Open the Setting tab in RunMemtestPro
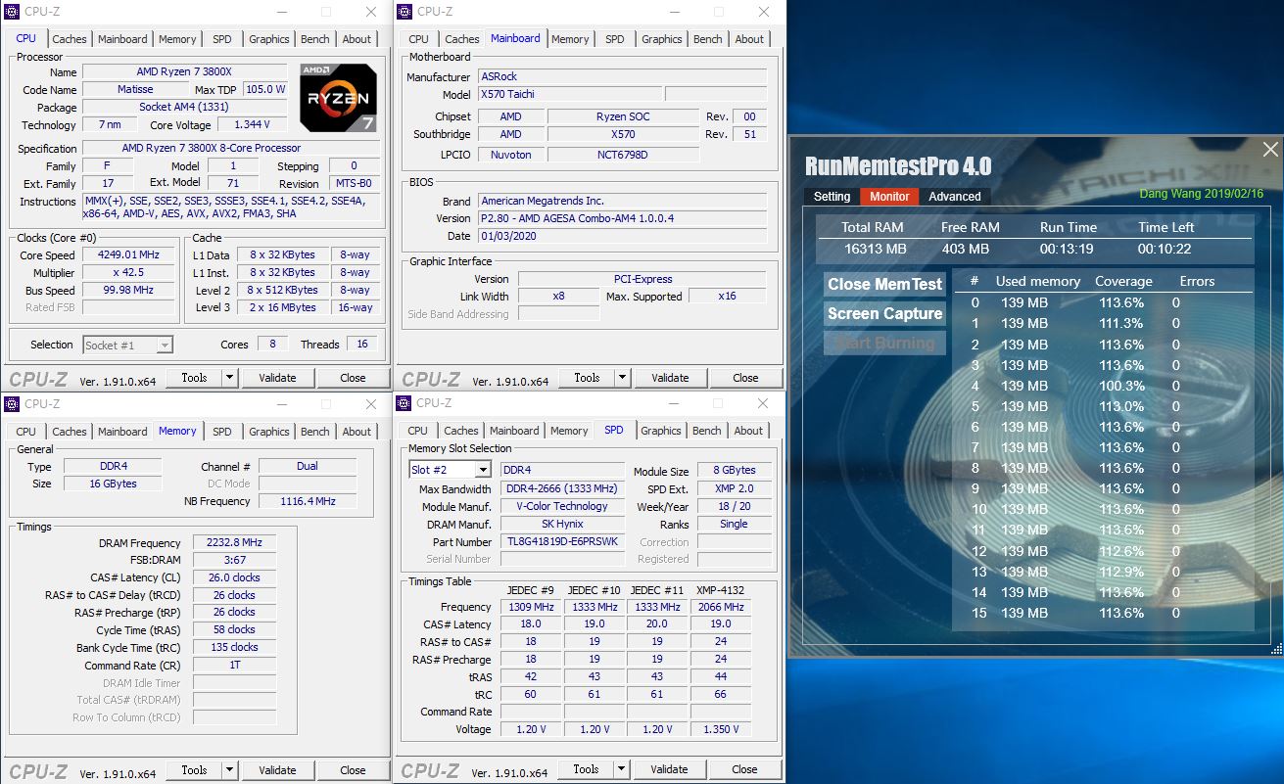The height and width of the screenshot is (784, 1284). click(x=832, y=196)
